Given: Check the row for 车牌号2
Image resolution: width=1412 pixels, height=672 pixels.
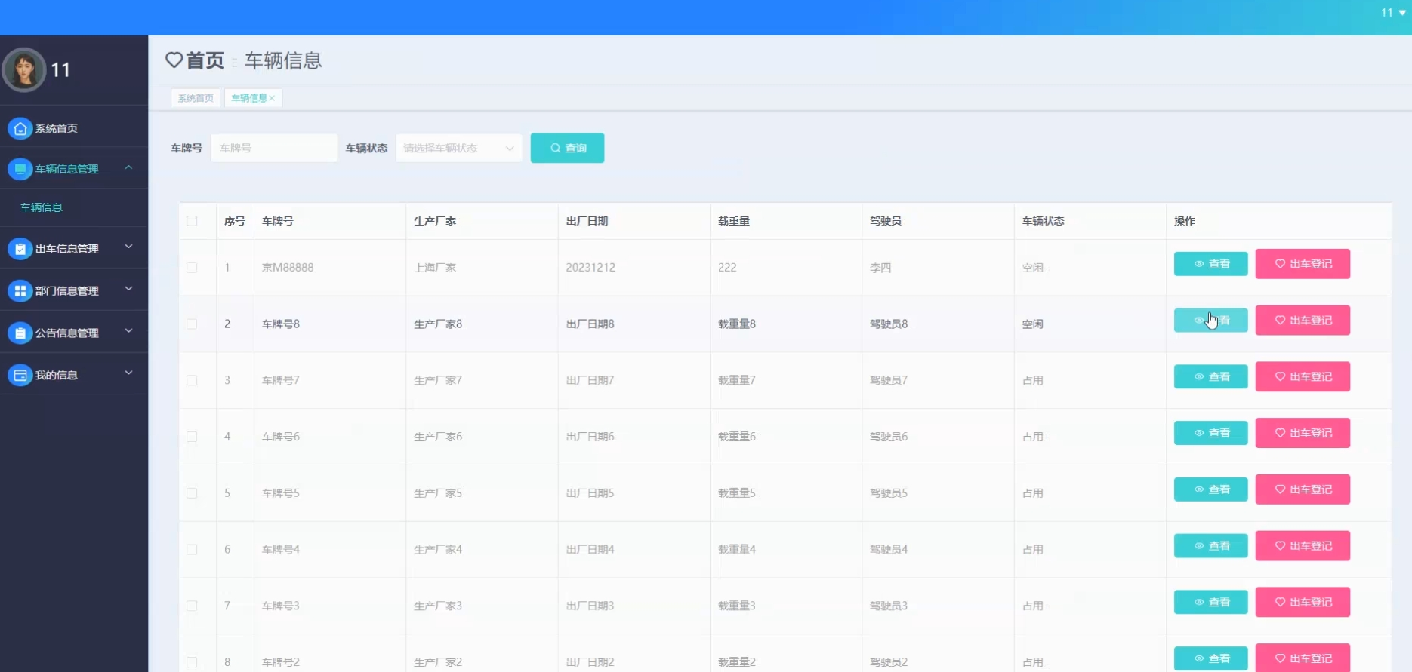Looking at the screenshot, I should pos(192,662).
